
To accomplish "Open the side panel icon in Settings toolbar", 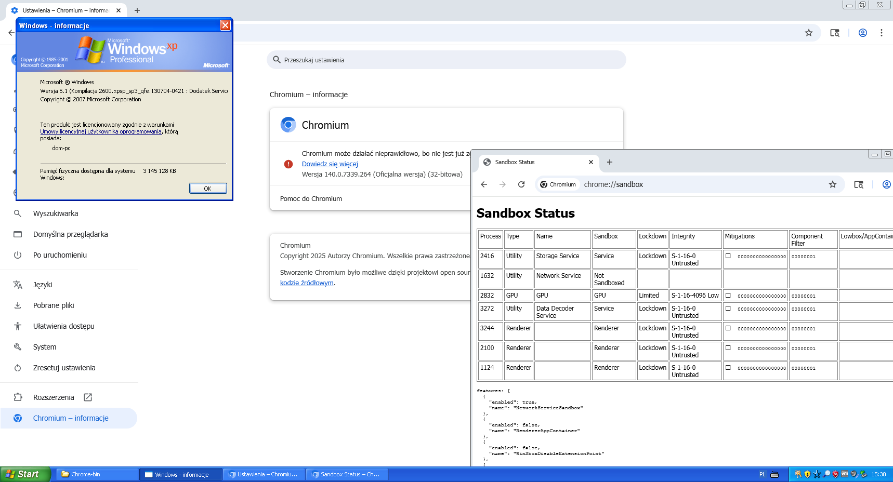I will pos(835,33).
